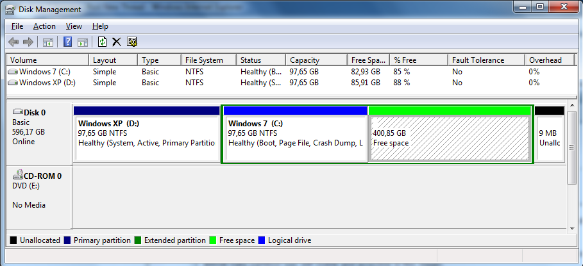The height and width of the screenshot is (266, 583).
Task: Click the Disk 0 Basic 596,17 GB label panel
Action: (39, 134)
